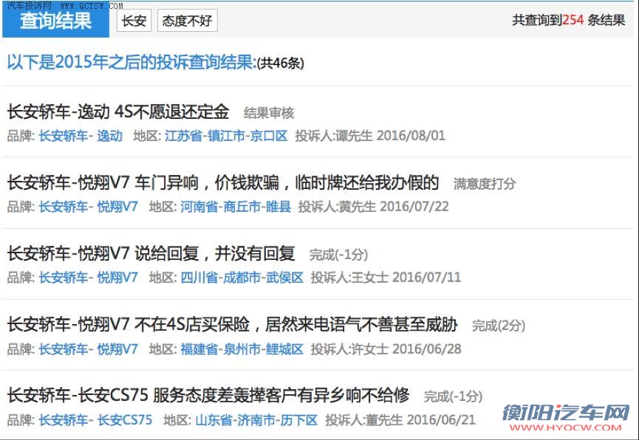
Task: Click complainant 王女士 2016/07/11
Action: coord(386,278)
